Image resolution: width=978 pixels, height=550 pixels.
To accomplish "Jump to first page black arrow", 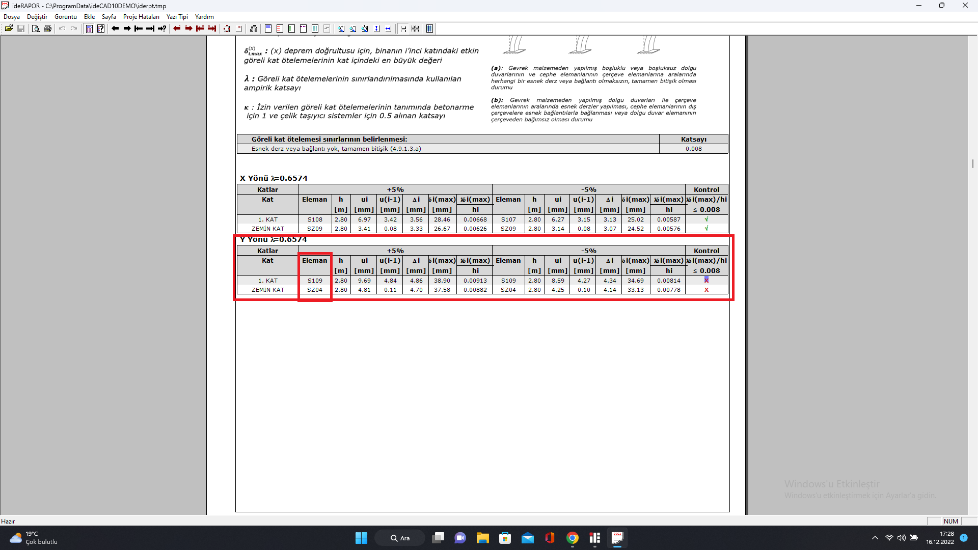I will [139, 29].
